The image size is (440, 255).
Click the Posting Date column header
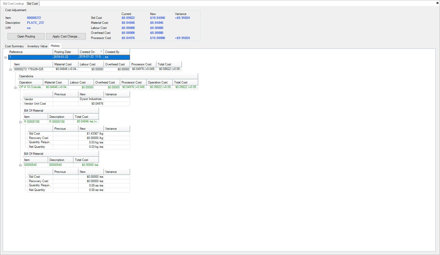tap(66, 52)
